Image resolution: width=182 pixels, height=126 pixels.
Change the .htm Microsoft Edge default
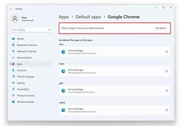115,52
